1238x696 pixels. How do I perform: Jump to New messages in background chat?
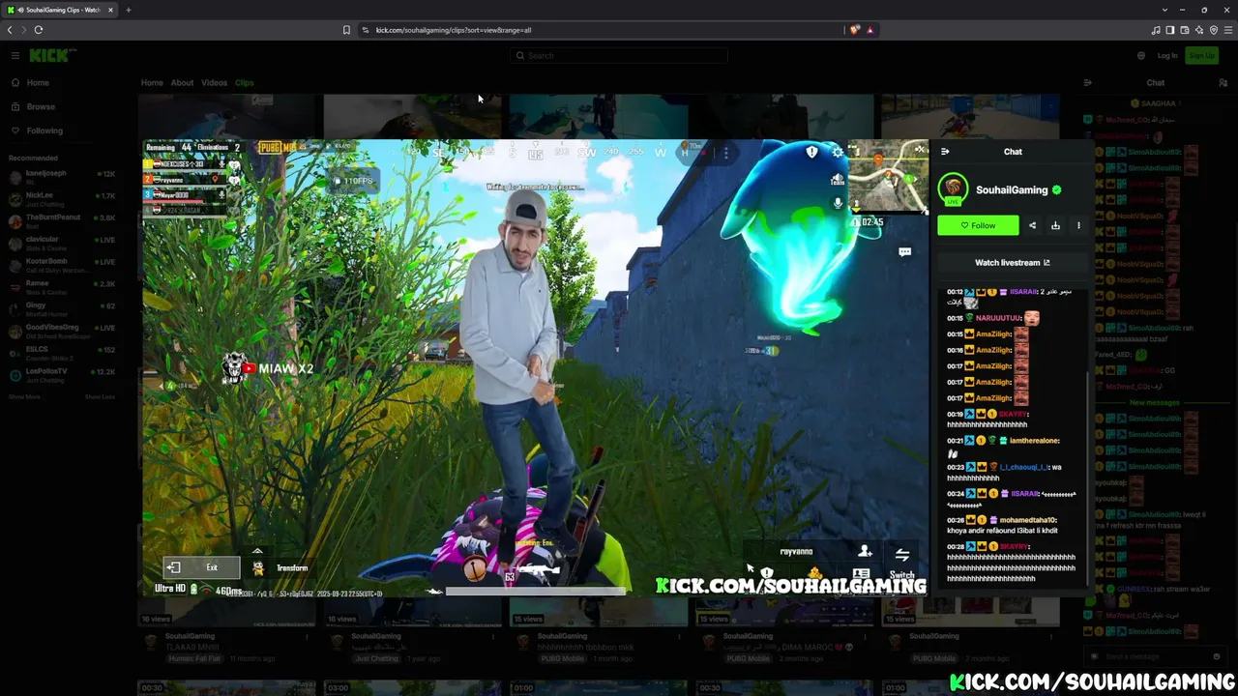(x=1154, y=402)
